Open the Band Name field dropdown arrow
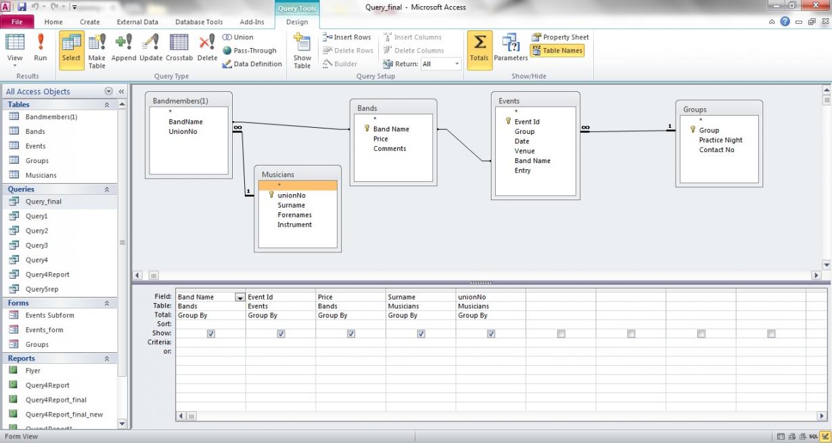 coord(239,297)
